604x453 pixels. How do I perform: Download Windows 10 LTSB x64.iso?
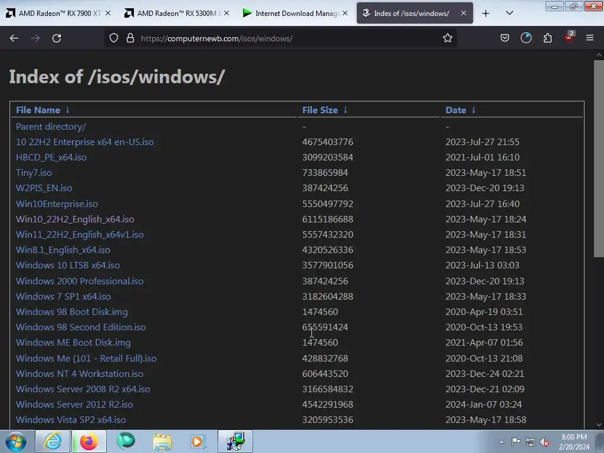(68, 265)
